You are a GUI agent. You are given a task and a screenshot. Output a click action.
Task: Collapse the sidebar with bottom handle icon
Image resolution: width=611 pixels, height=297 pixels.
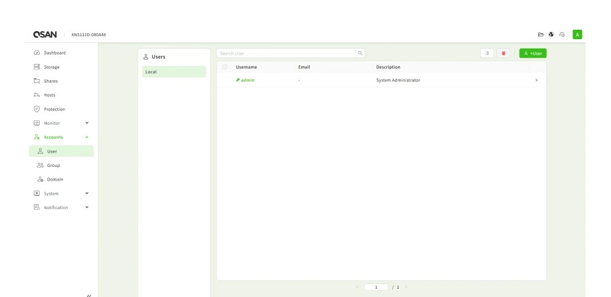[88, 295]
